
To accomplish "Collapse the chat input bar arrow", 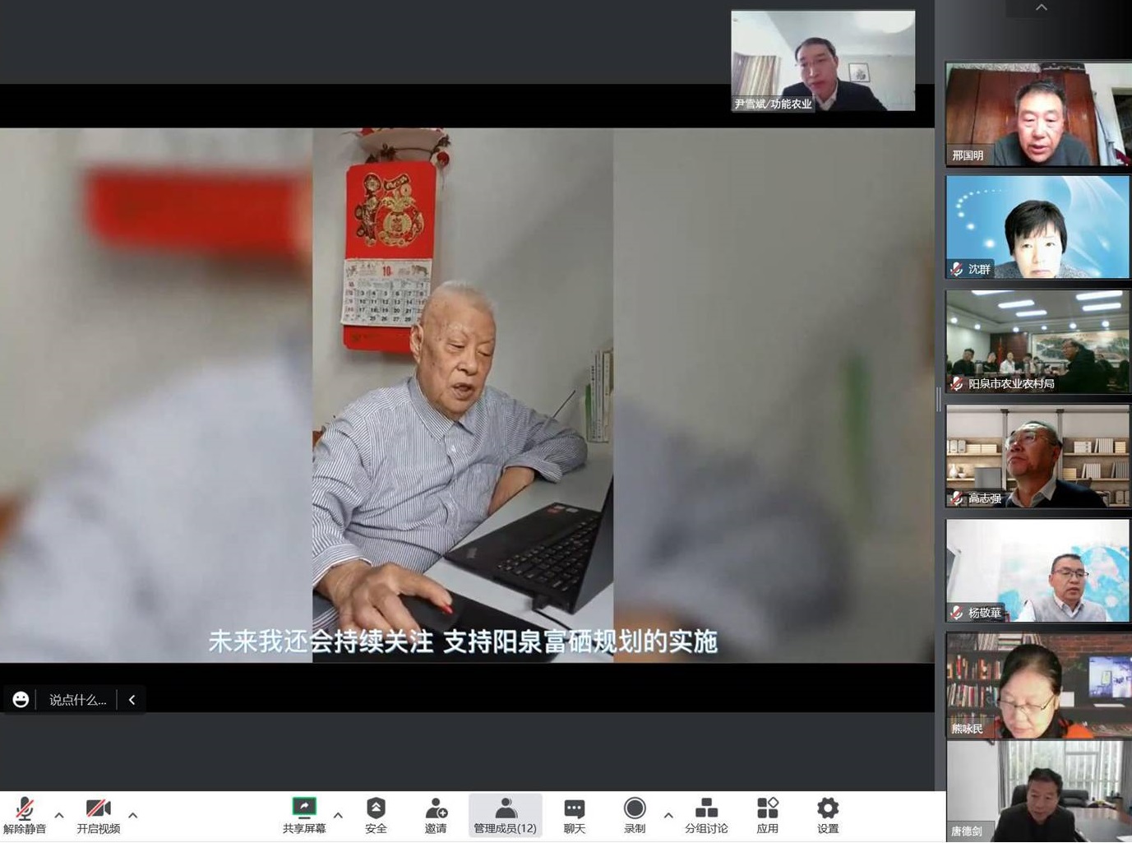I will click(x=132, y=700).
